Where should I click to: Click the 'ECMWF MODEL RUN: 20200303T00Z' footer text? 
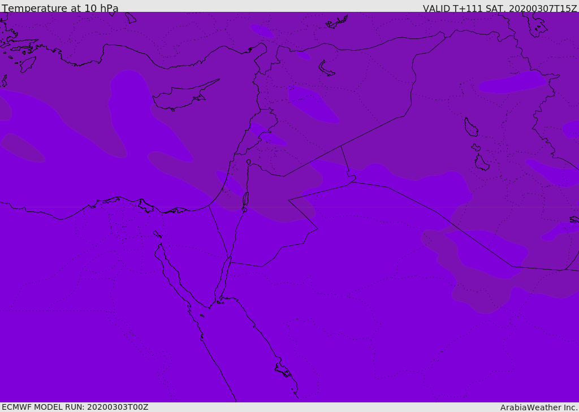pos(75,407)
